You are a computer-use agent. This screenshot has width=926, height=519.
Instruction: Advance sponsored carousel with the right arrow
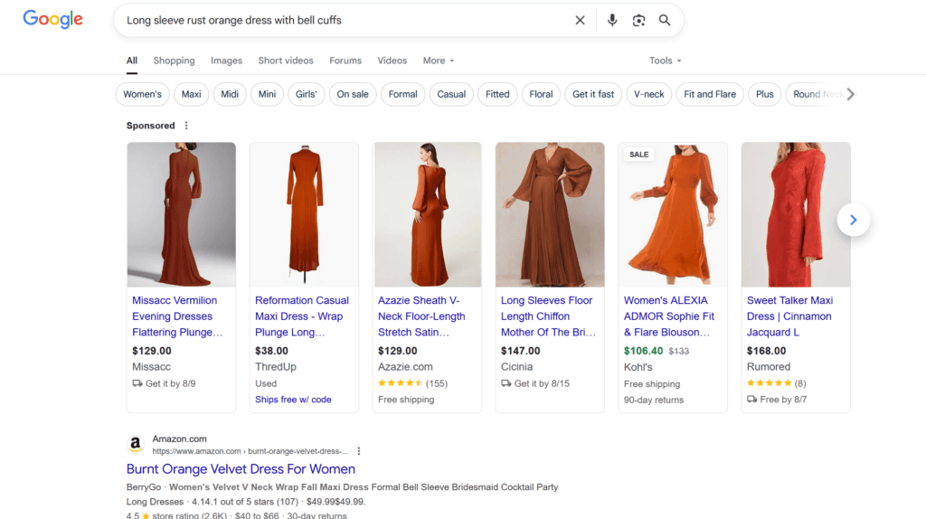click(x=854, y=220)
